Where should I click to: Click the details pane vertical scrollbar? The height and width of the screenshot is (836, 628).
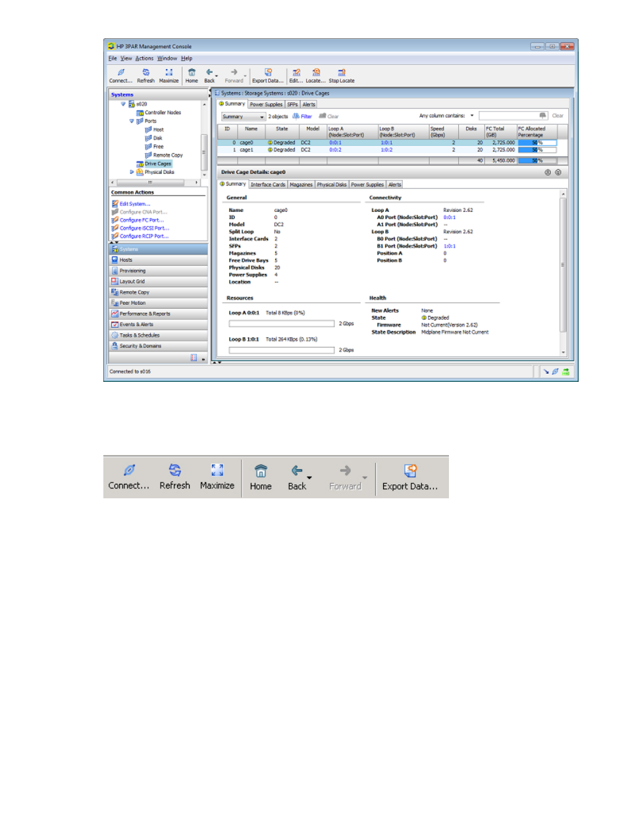[563, 273]
